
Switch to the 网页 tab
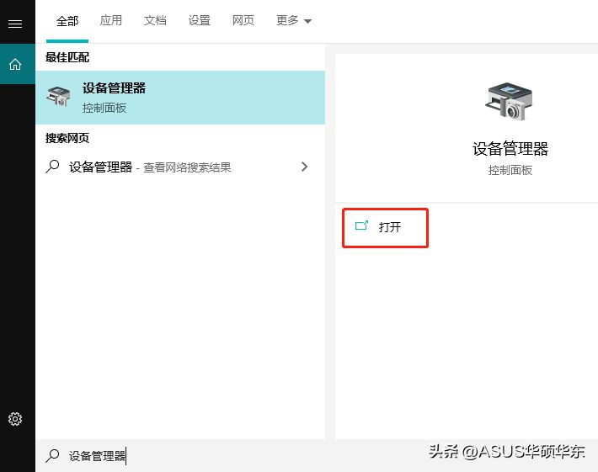coord(243,21)
